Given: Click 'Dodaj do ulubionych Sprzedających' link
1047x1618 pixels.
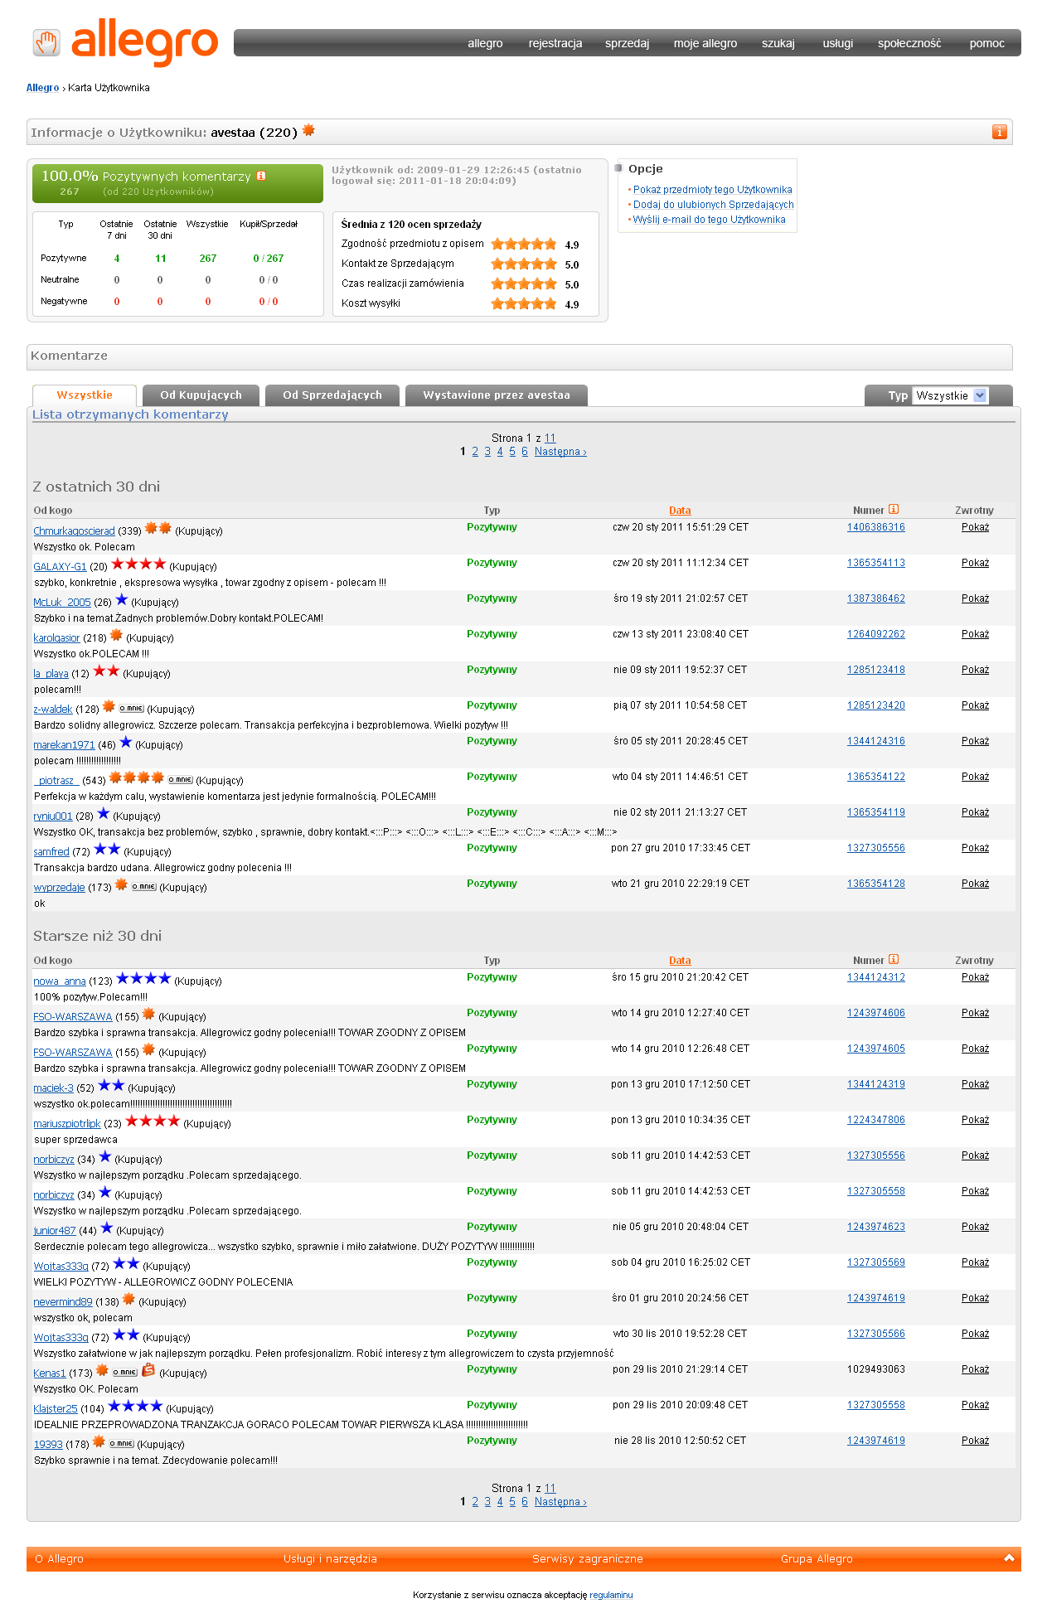Looking at the screenshot, I should [x=714, y=205].
